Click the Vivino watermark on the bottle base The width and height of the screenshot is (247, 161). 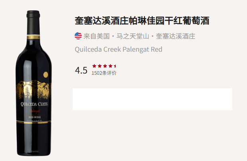pyautogui.click(x=34, y=151)
